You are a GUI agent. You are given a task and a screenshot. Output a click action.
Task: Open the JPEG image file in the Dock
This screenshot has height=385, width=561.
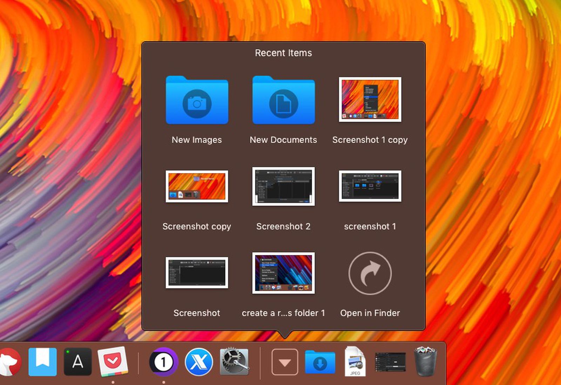pos(355,362)
